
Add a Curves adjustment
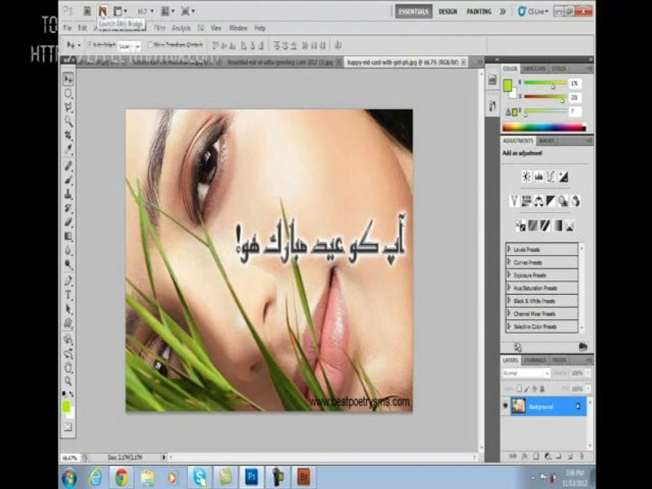point(551,177)
